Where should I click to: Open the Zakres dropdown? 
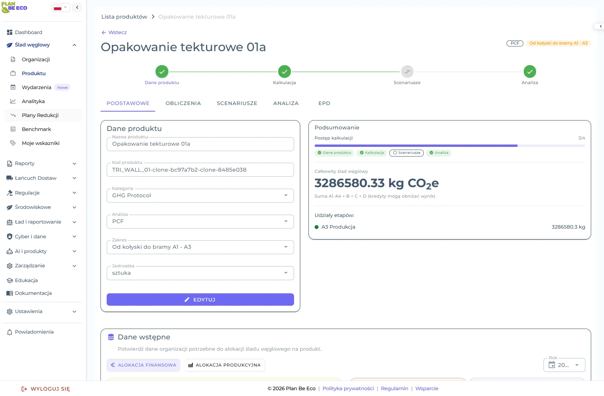200,247
